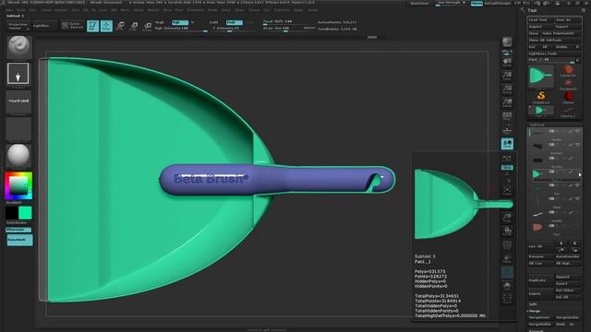Image resolution: width=591 pixels, height=332 pixels.
Task: Click the subtool select-down arrow
Action: pos(574,243)
